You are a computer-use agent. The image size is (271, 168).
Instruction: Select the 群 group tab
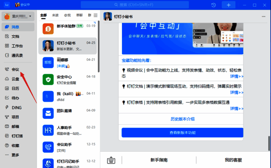click(x=89, y=15)
